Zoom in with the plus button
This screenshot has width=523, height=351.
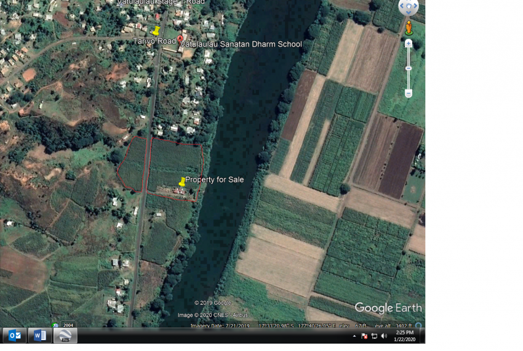click(409, 44)
